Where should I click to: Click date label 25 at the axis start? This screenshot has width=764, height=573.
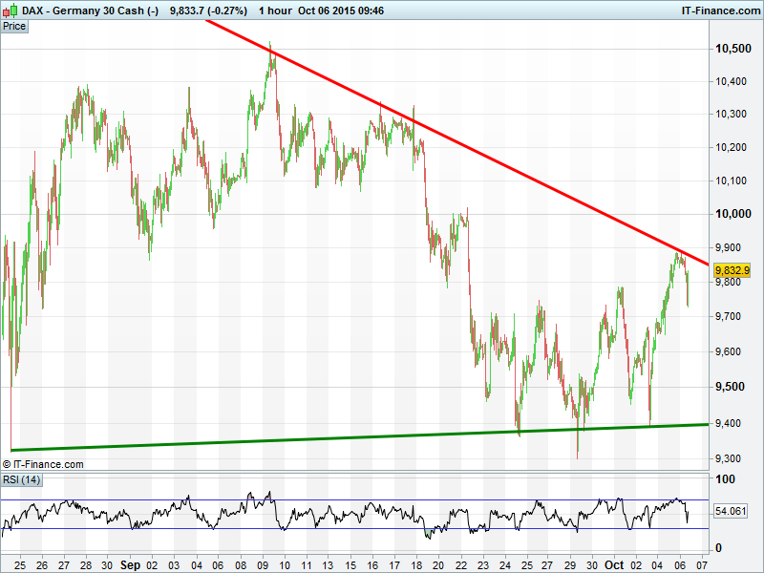[20, 565]
